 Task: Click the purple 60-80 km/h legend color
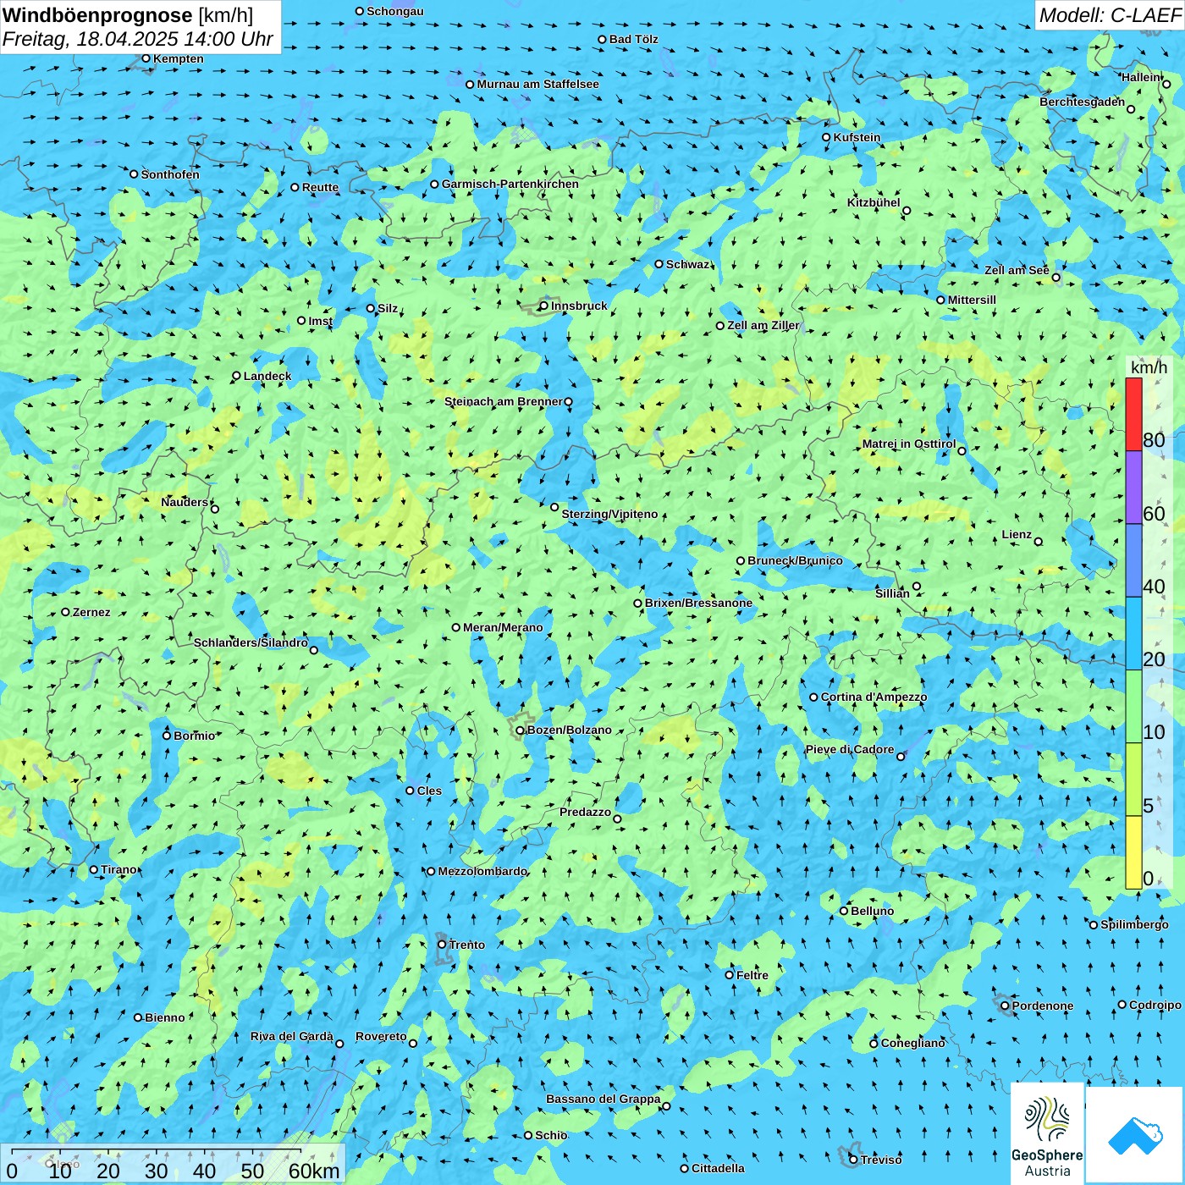[1133, 488]
